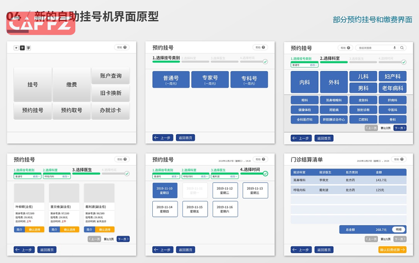Open 修改 for 普通号 on the 选择科室 screen

click(x=314, y=65)
